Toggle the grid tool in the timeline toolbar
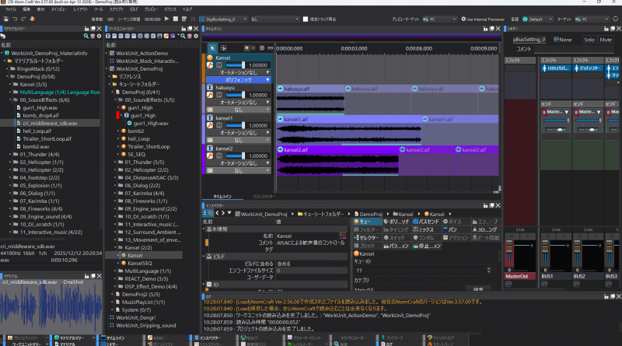Viewport: 622px width, 346px height. tap(223, 48)
